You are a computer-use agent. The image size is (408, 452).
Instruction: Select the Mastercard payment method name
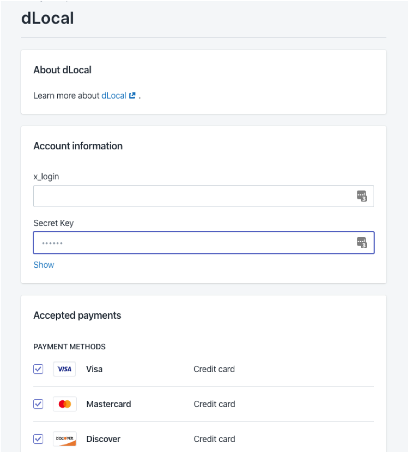pos(109,404)
